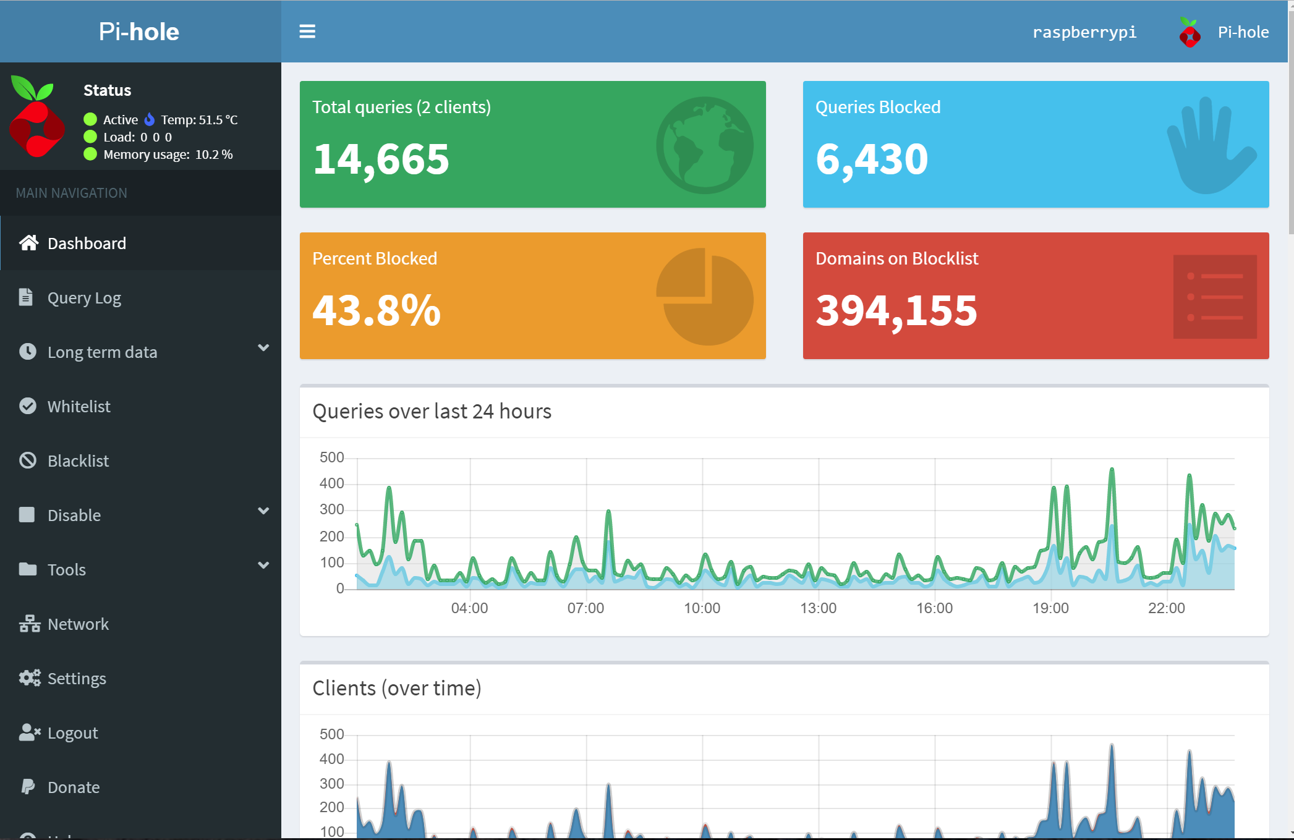Click the Domains on Blocklist box
This screenshot has width=1294, height=840.
coord(1036,295)
